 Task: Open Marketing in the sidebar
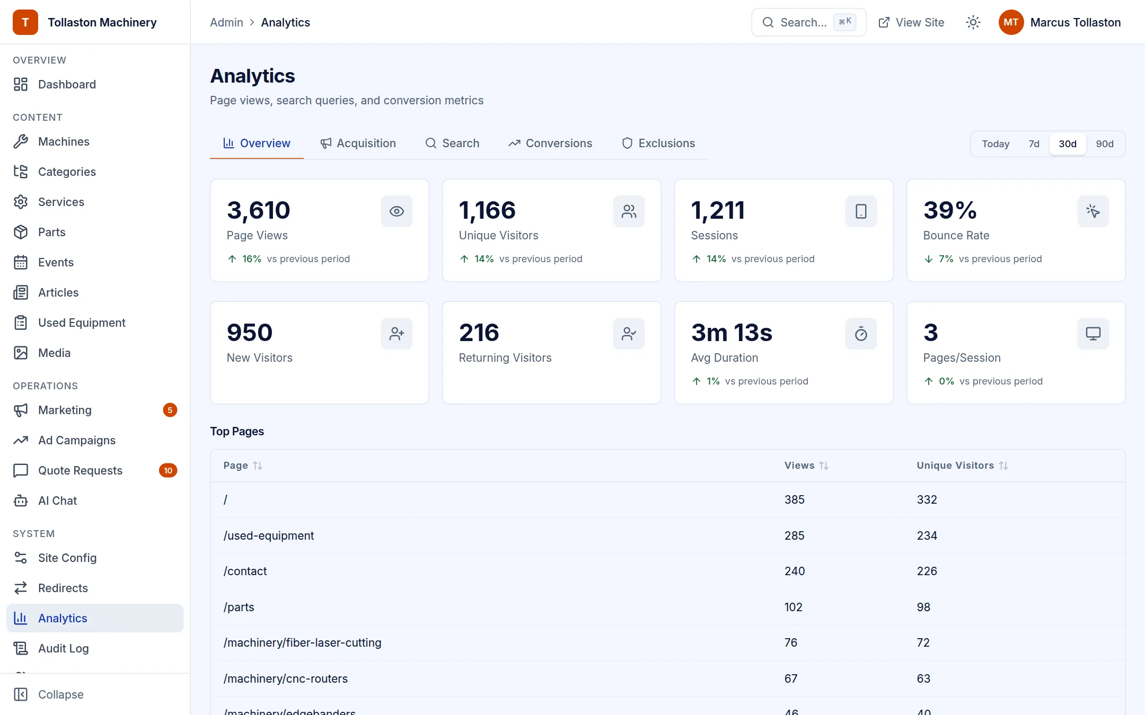coord(95,410)
